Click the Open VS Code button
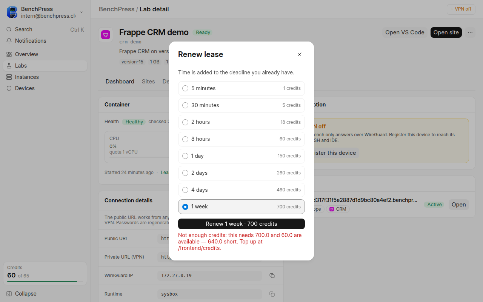 point(405,32)
